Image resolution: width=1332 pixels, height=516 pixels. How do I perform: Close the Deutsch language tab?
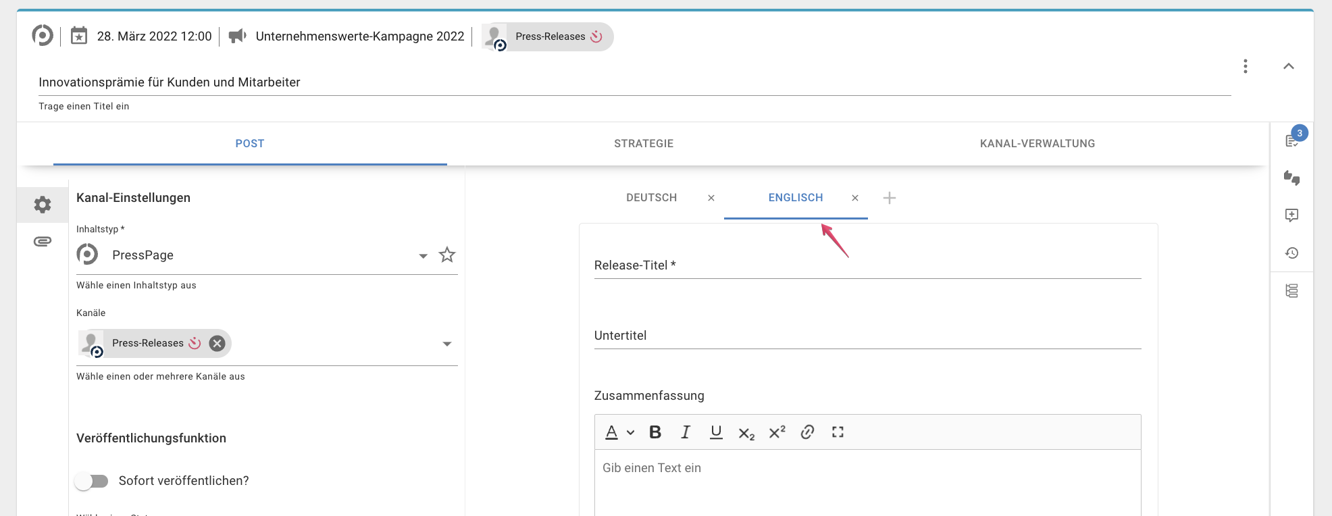(x=711, y=198)
